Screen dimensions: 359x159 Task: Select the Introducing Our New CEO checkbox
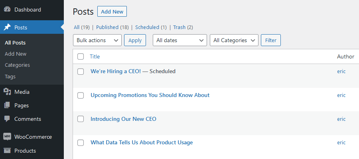[81, 119]
